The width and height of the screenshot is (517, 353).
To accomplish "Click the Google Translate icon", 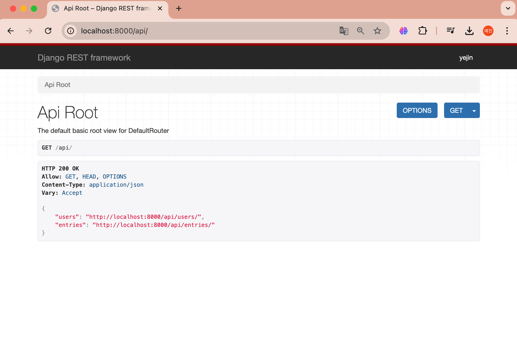I will point(344,31).
